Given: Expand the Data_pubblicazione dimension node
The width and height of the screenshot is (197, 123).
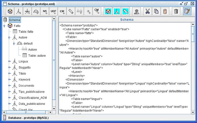Looking at the screenshot, I should pos(10,104).
